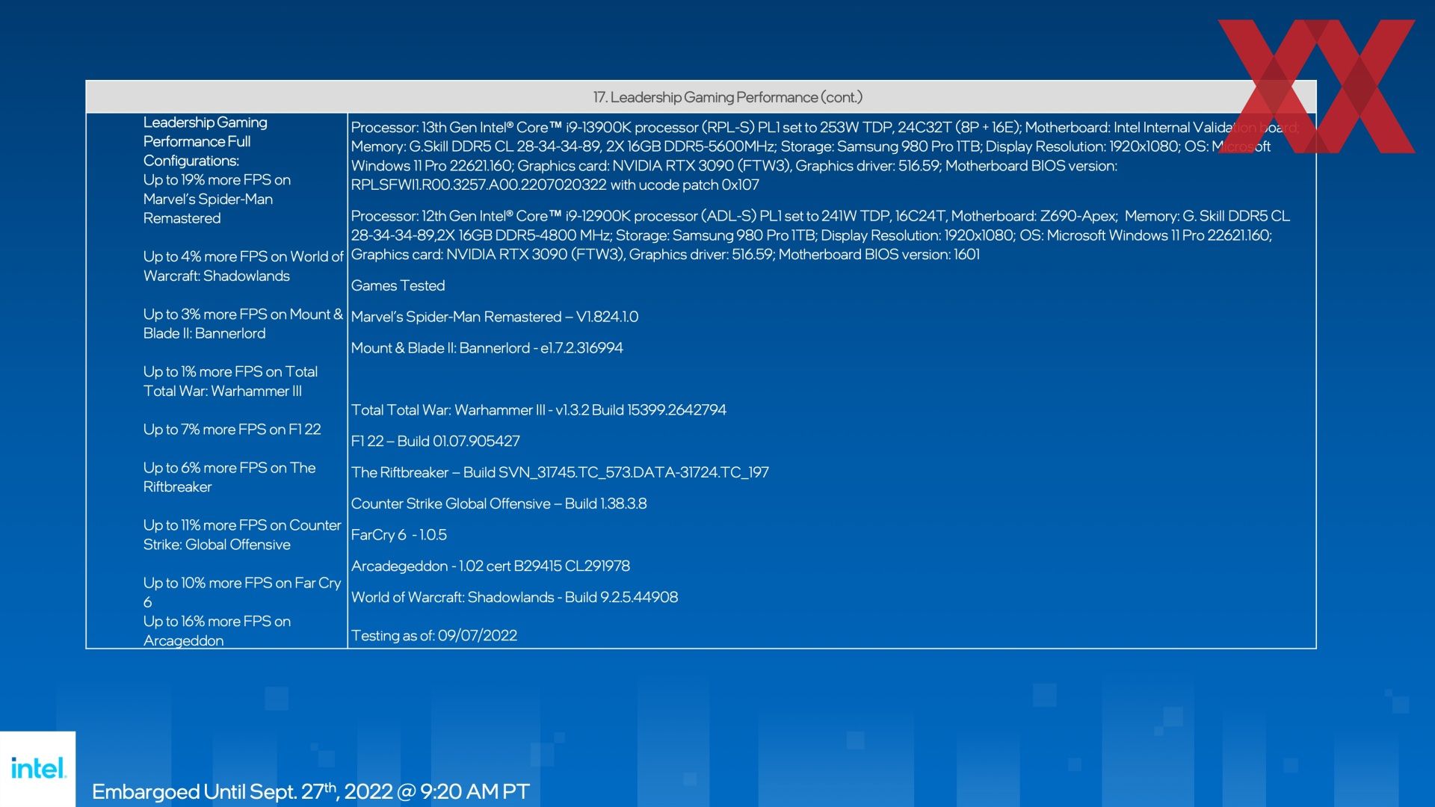Click the 13th Gen i9-13900K processor configuration paragraph

825,156
